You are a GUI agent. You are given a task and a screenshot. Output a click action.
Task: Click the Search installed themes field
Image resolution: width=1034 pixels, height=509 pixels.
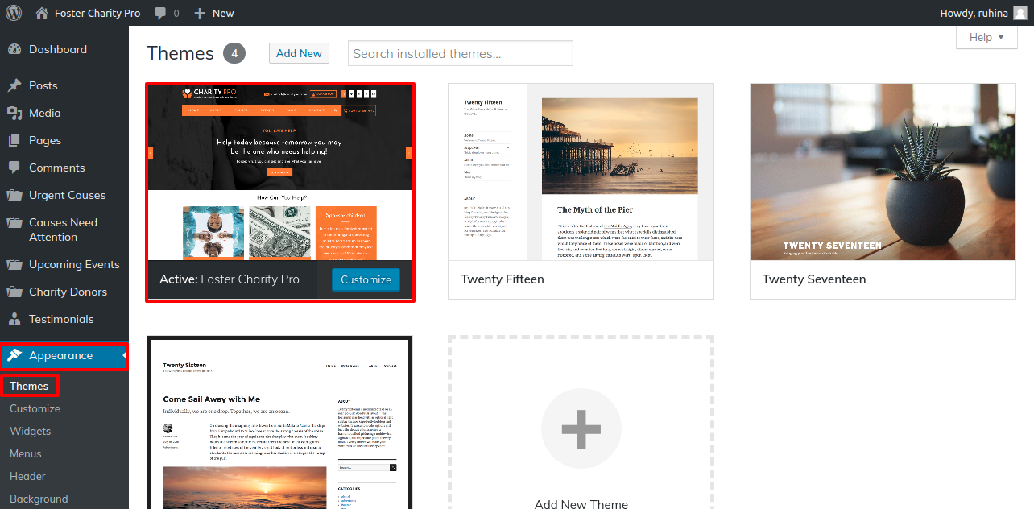pos(461,53)
